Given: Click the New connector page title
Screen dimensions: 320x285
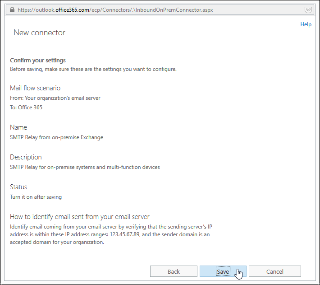Looking at the screenshot, I should tap(39, 33).
